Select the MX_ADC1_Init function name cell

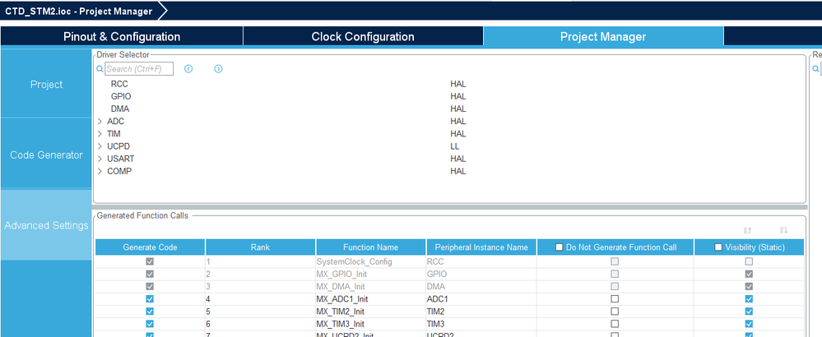[370, 299]
